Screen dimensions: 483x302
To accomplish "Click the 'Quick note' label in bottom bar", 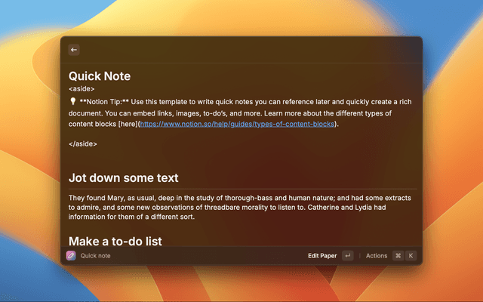I will click(x=96, y=256).
